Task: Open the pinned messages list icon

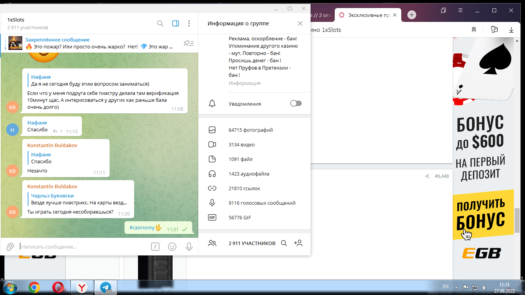Action: [188, 43]
